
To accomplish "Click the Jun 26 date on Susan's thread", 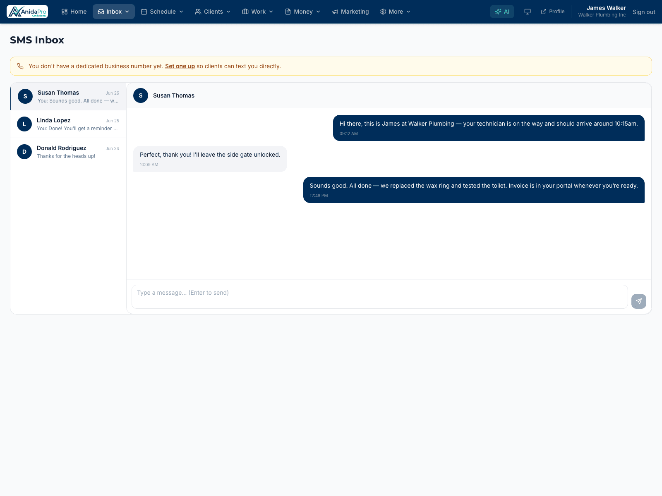I will (112, 93).
